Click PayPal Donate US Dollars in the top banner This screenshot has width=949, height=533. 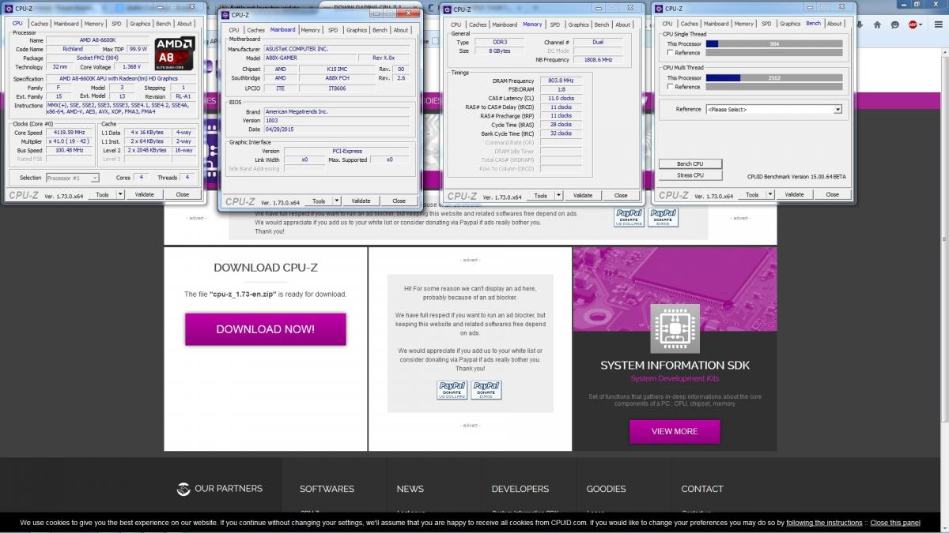click(630, 217)
